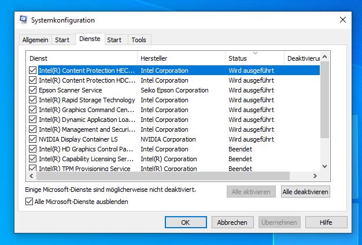Click the NVIDIA Corporation manufacturer cell
The width and height of the screenshot is (362, 245).
(168, 139)
